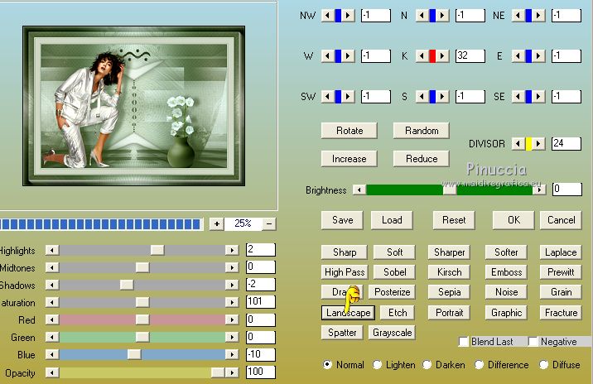Click the N right arrow stepper
This screenshot has height=384, width=593.
tap(443, 16)
